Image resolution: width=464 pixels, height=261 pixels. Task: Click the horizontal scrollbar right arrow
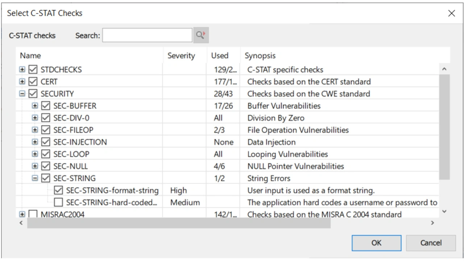432,223
